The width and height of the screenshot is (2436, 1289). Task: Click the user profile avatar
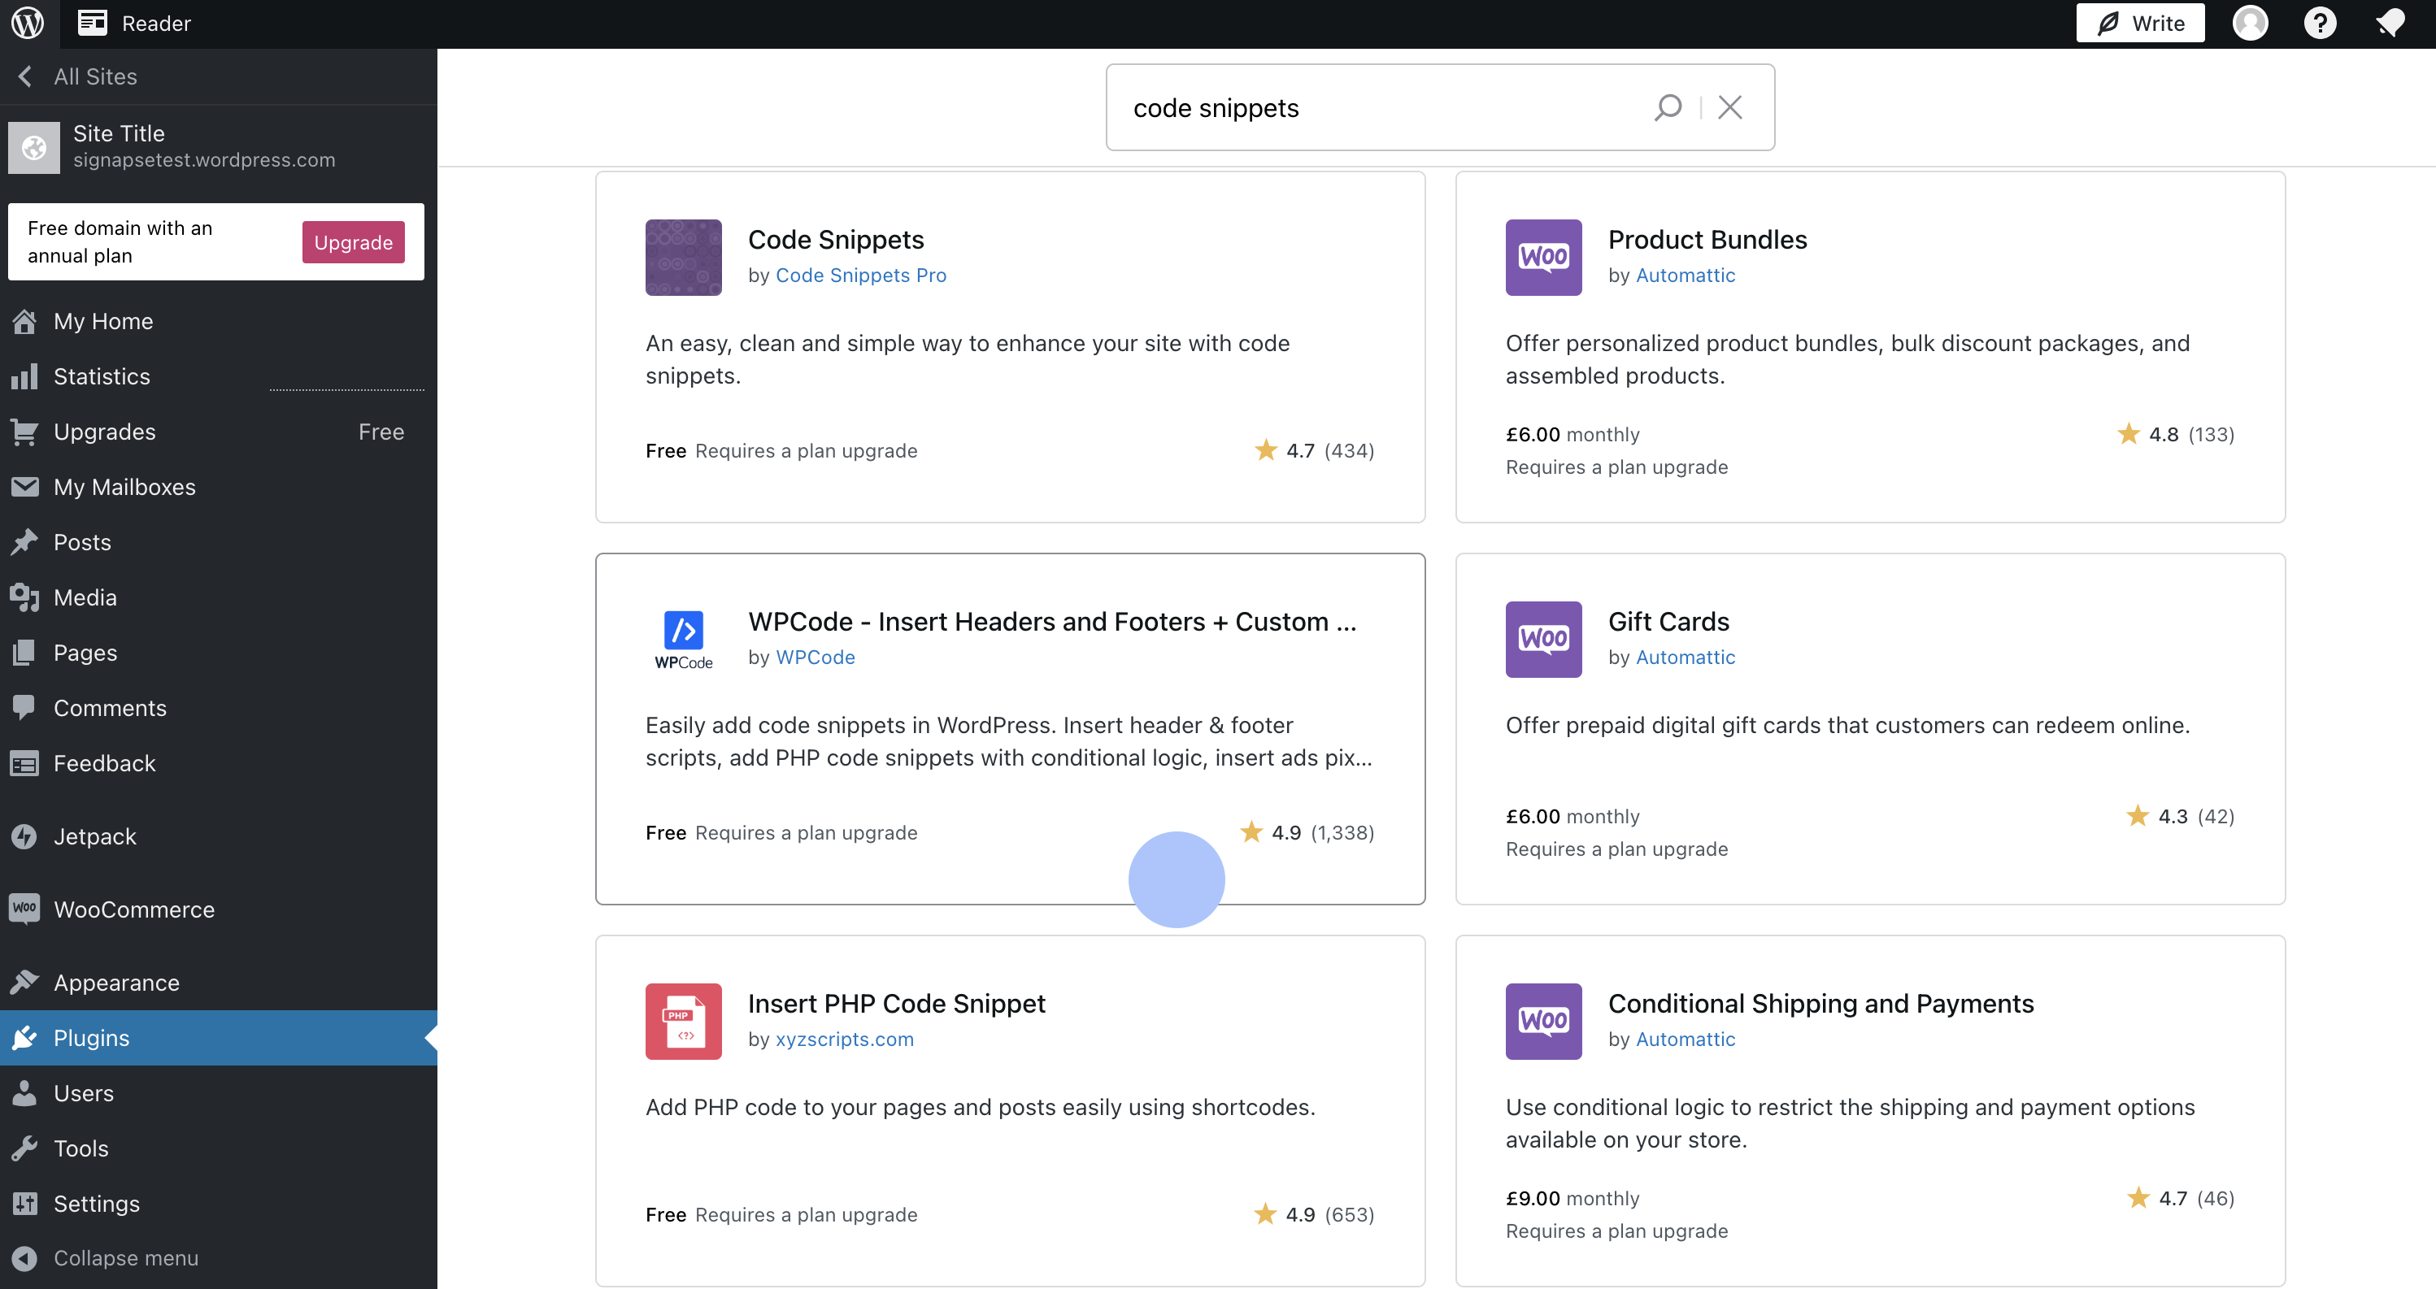click(2250, 23)
